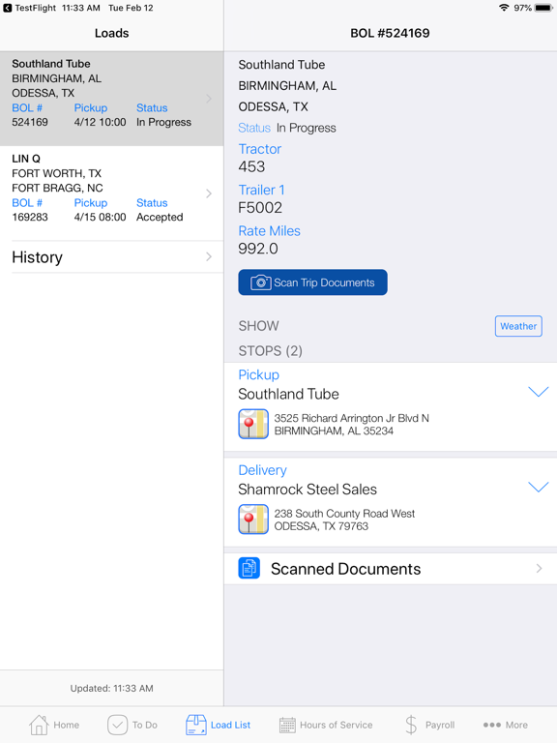Switch to the To Do tab label
Image resolution: width=557 pixels, height=743 pixels.
pos(145,725)
